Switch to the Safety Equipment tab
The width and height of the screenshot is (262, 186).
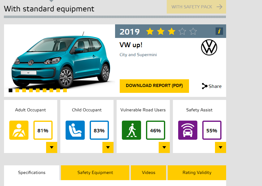(x=95, y=173)
